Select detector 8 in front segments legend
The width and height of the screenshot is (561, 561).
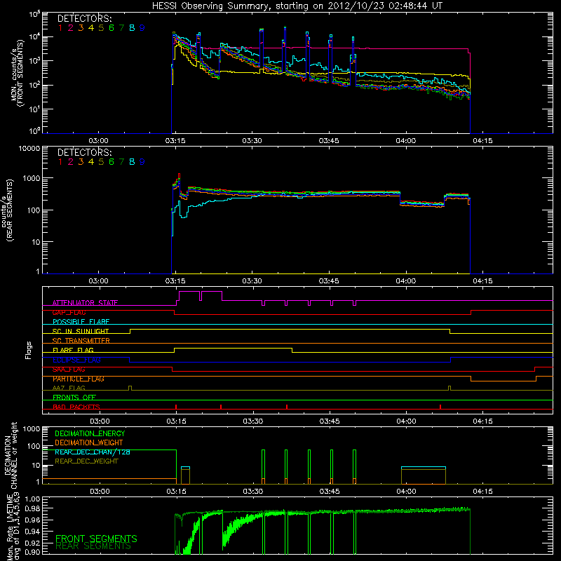(132, 28)
